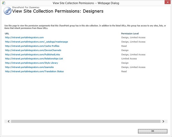Click the Permission Level column header
Screen dimensions: 172x137
[x=130, y=33]
